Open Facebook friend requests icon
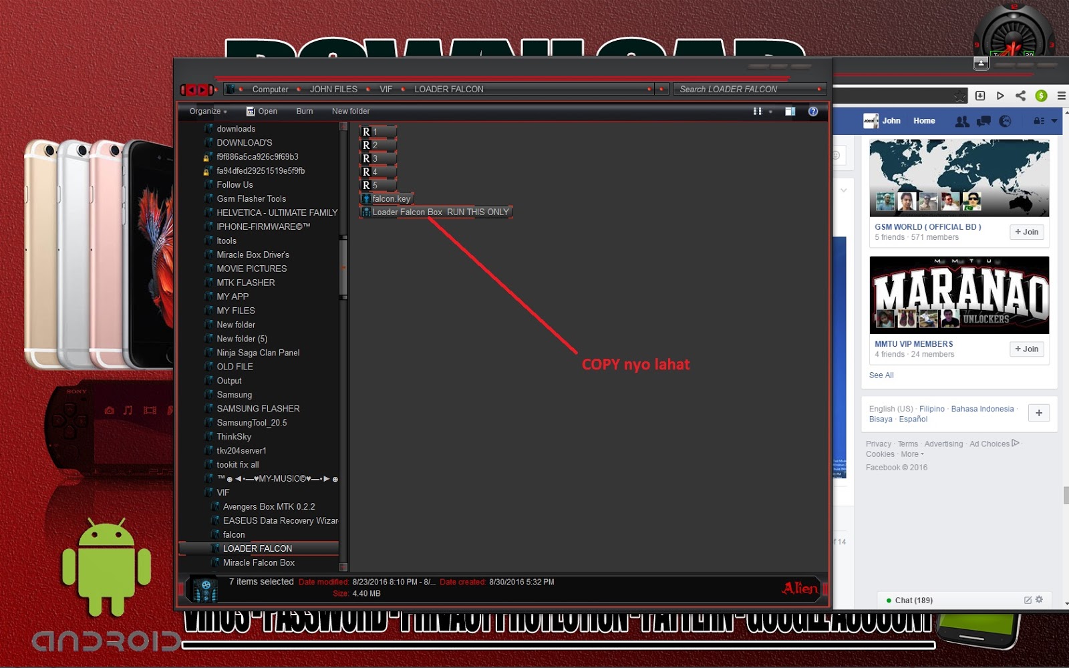 tap(962, 121)
